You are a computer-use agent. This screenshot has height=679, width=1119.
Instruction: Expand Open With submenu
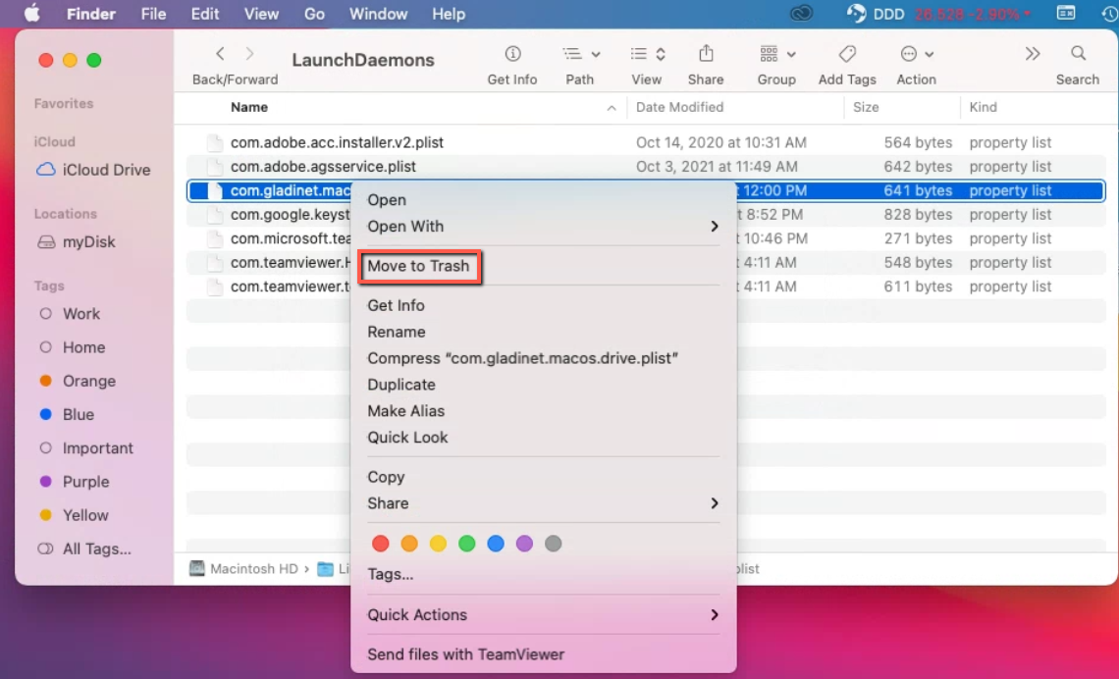pos(543,226)
